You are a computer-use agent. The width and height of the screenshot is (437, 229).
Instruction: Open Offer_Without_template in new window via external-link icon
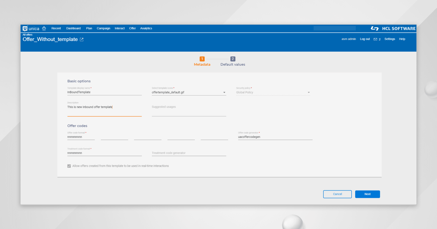[x=81, y=39]
